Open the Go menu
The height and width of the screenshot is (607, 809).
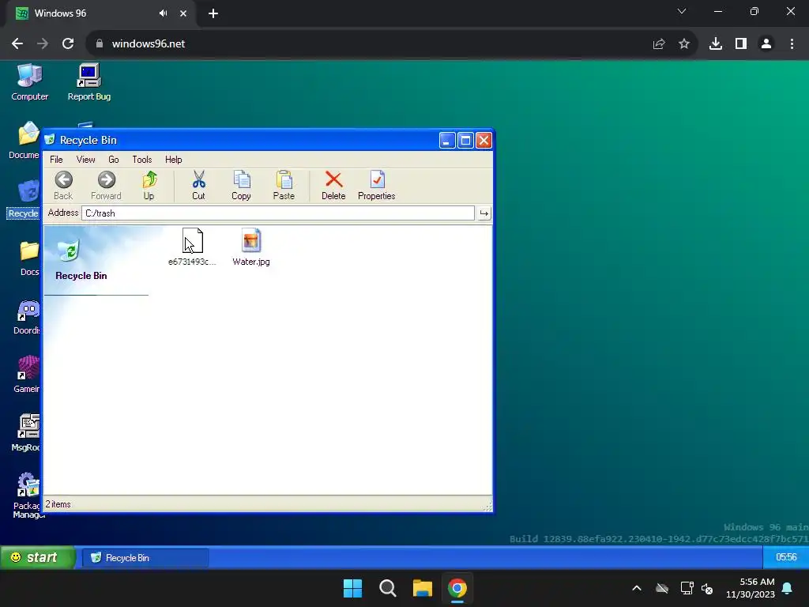(x=114, y=160)
